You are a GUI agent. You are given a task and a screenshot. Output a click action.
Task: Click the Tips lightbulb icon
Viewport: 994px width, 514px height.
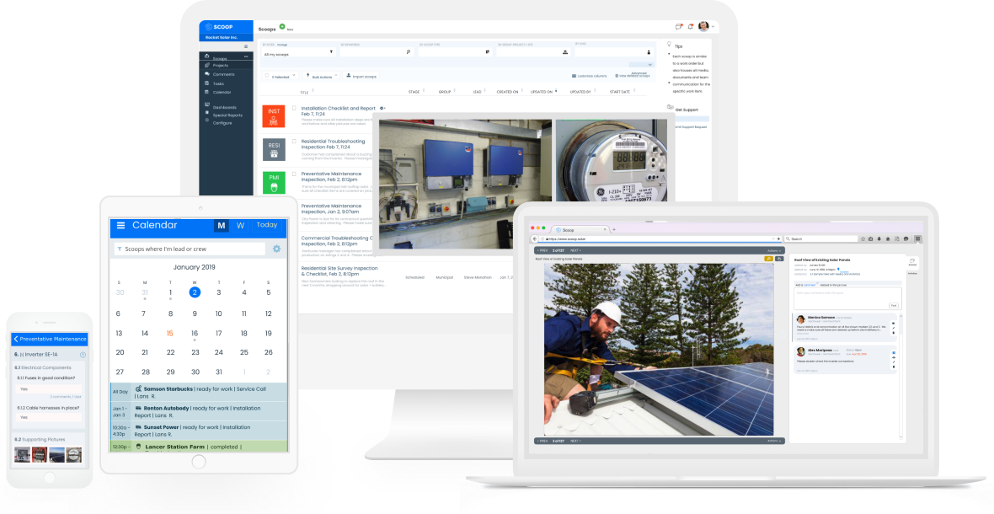tap(670, 45)
